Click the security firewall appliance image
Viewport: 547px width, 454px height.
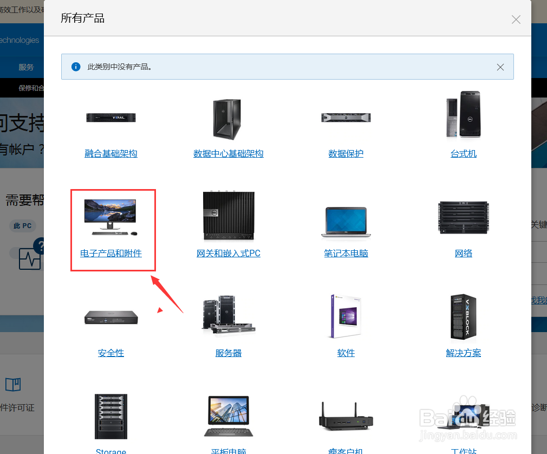[x=111, y=317]
